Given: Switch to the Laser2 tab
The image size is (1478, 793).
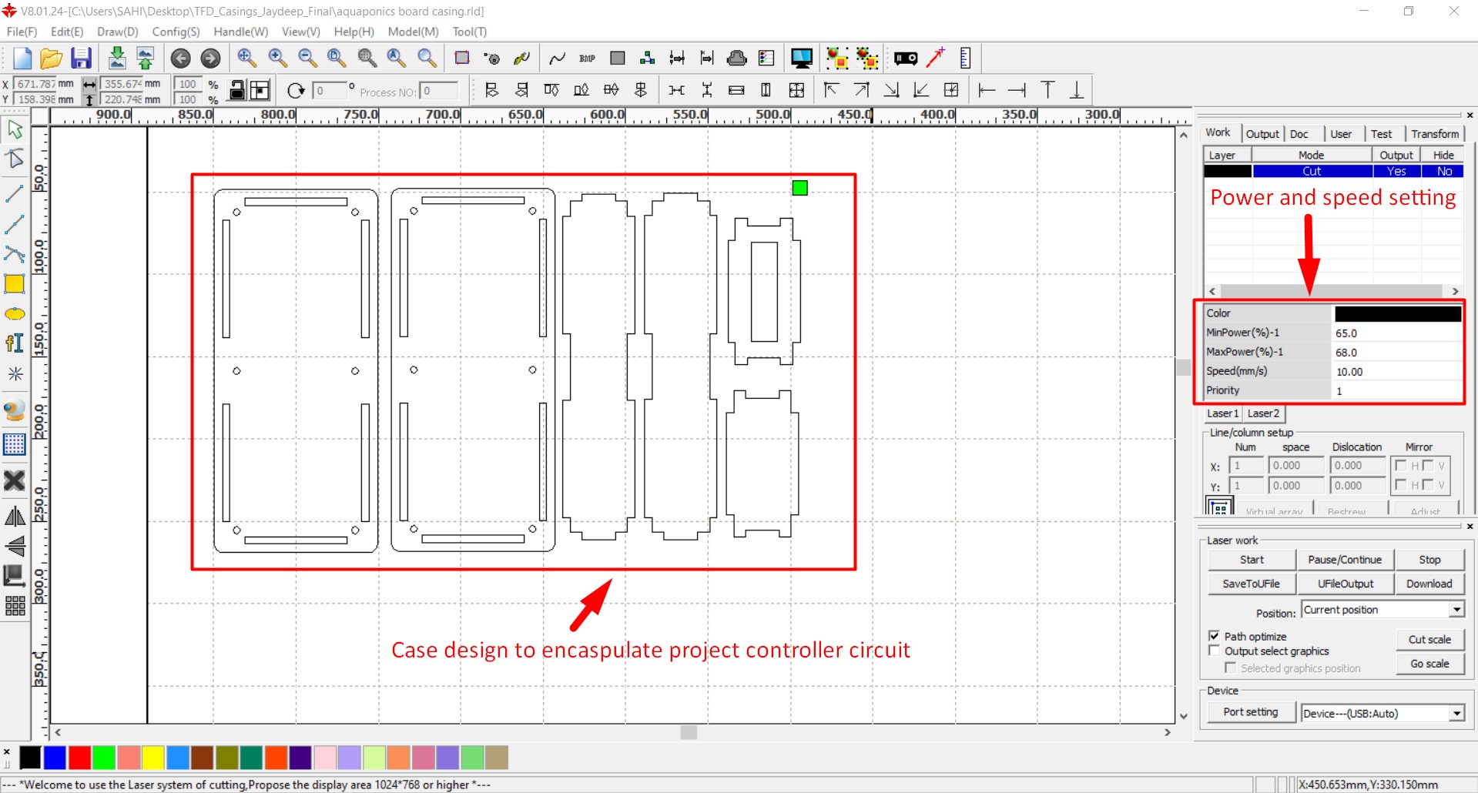Looking at the screenshot, I should click(x=1263, y=413).
